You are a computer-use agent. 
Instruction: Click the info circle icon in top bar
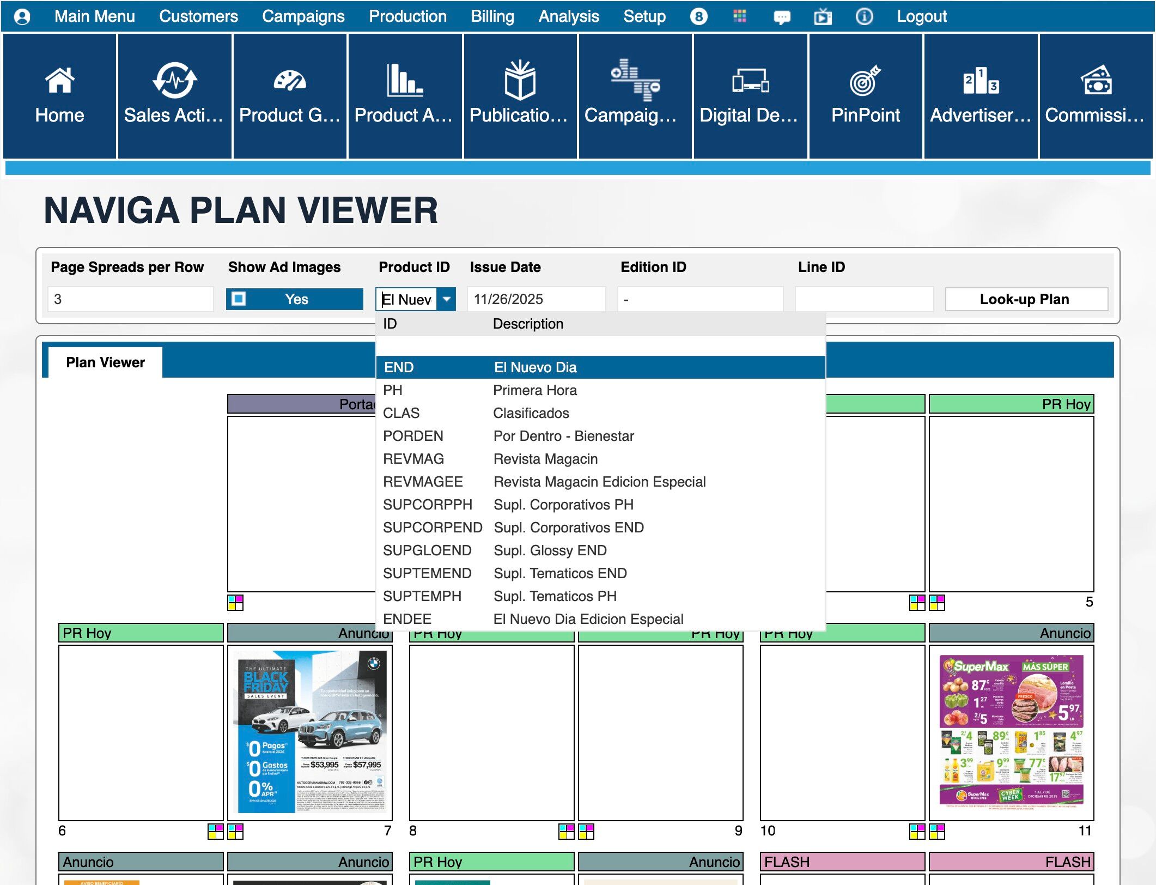point(864,16)
